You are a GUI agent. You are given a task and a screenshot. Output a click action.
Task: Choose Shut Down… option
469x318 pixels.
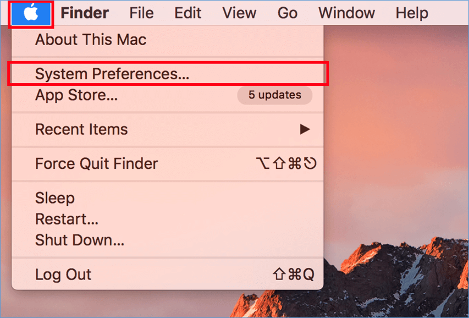168,240
